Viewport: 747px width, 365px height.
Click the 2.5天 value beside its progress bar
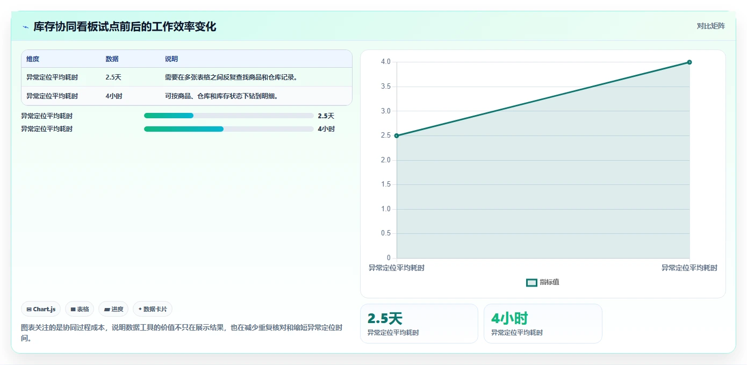point(326,116)
